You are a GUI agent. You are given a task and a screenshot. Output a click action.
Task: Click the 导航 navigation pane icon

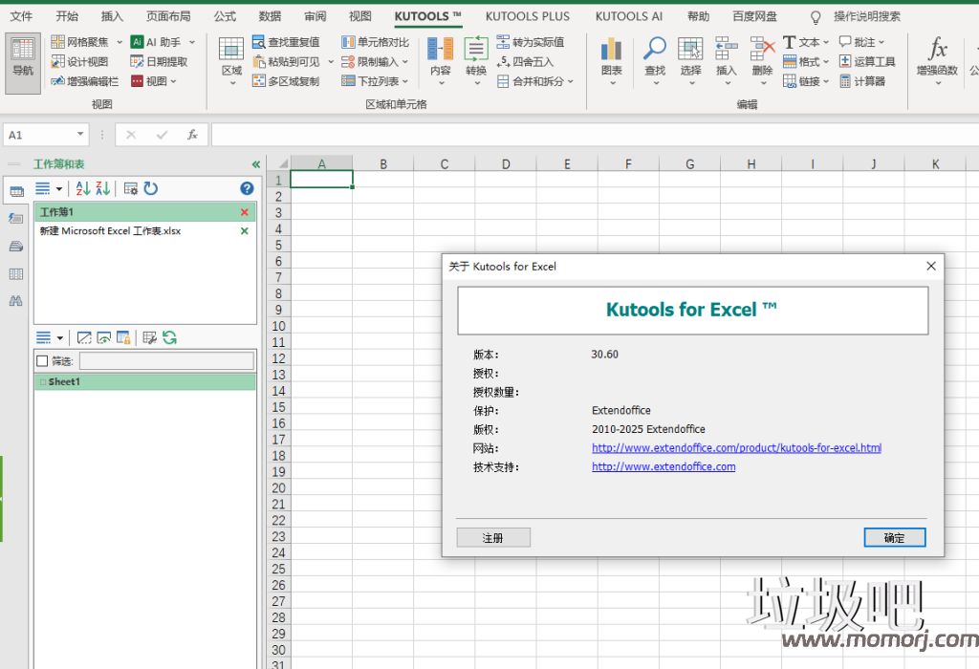tap(22, 61)
